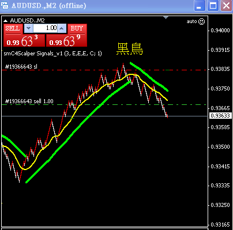Click the 1.00 lot size field
Viewport: 233px width, 230px height.
45,28
